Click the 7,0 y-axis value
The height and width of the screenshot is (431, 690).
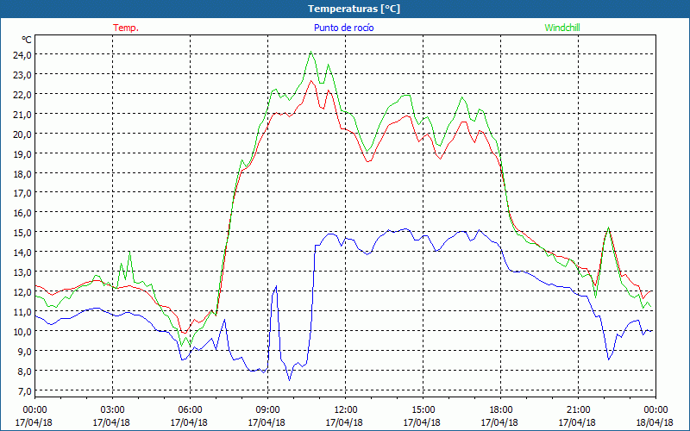tap(24, 391)
